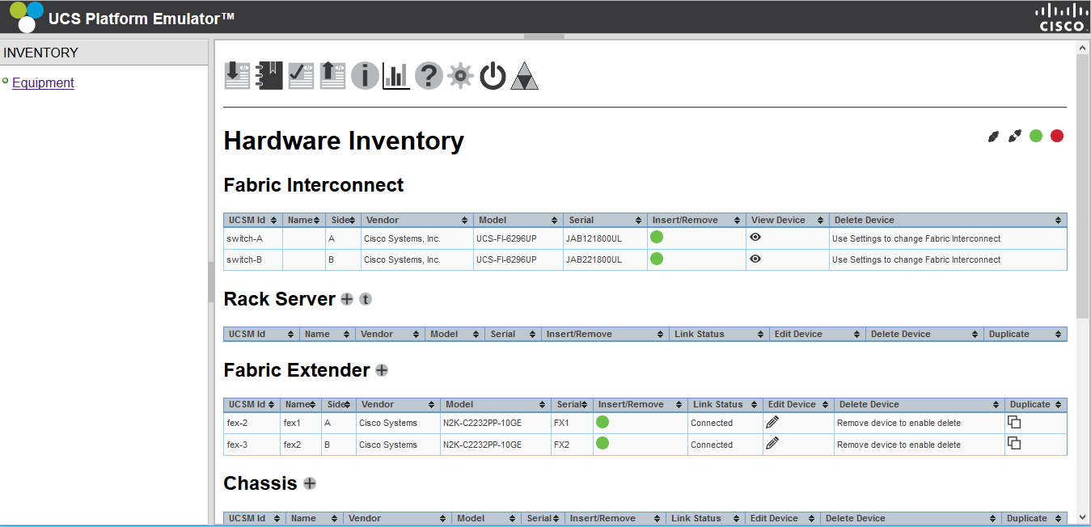Open the information icon in the toolbar
The image size is (1091, 527).
pyautogui.click(x=365, y=76)
